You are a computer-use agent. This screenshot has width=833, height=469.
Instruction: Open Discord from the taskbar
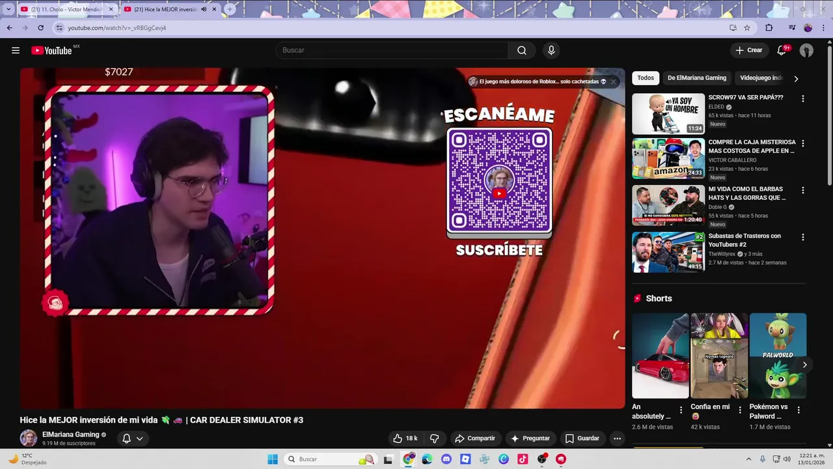click(446, 459)
